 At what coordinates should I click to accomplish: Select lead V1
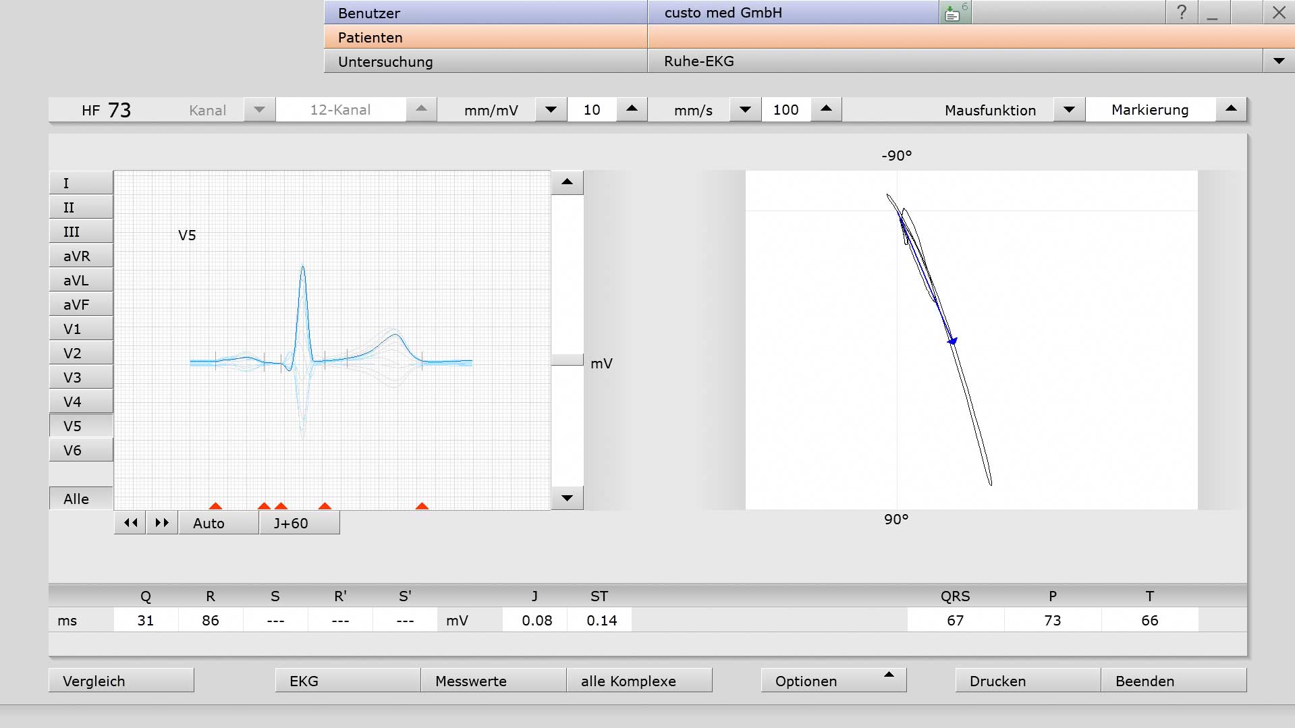coord(81,329)
